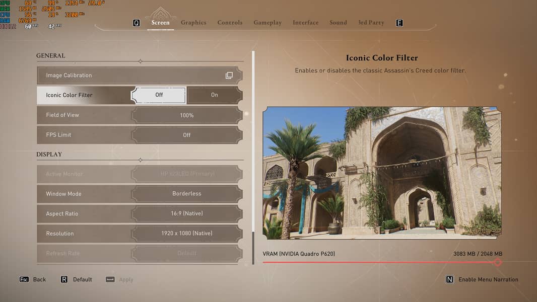
Task: Switch to the Gameplay tab
Action: pyautogui.click(x=267, y=23)
